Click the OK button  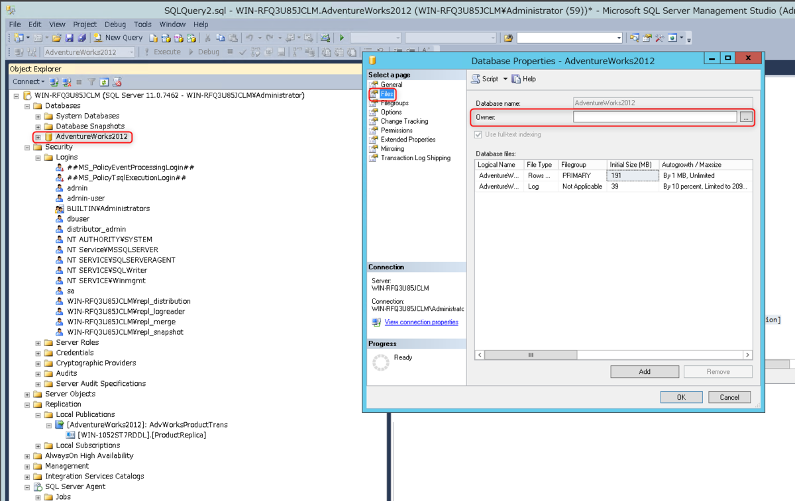click(x=681, y=397)
